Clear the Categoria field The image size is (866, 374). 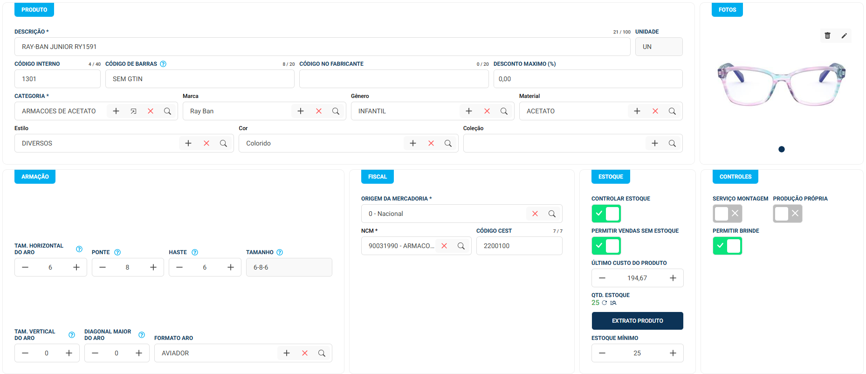pyautogui.click(x=151, y=111)
